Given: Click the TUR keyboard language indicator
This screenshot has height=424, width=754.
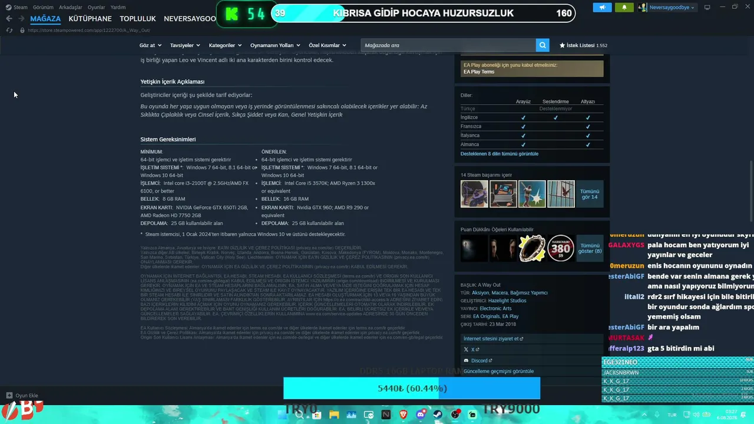Looking at the screenshot, I should [x=672, y=415].
